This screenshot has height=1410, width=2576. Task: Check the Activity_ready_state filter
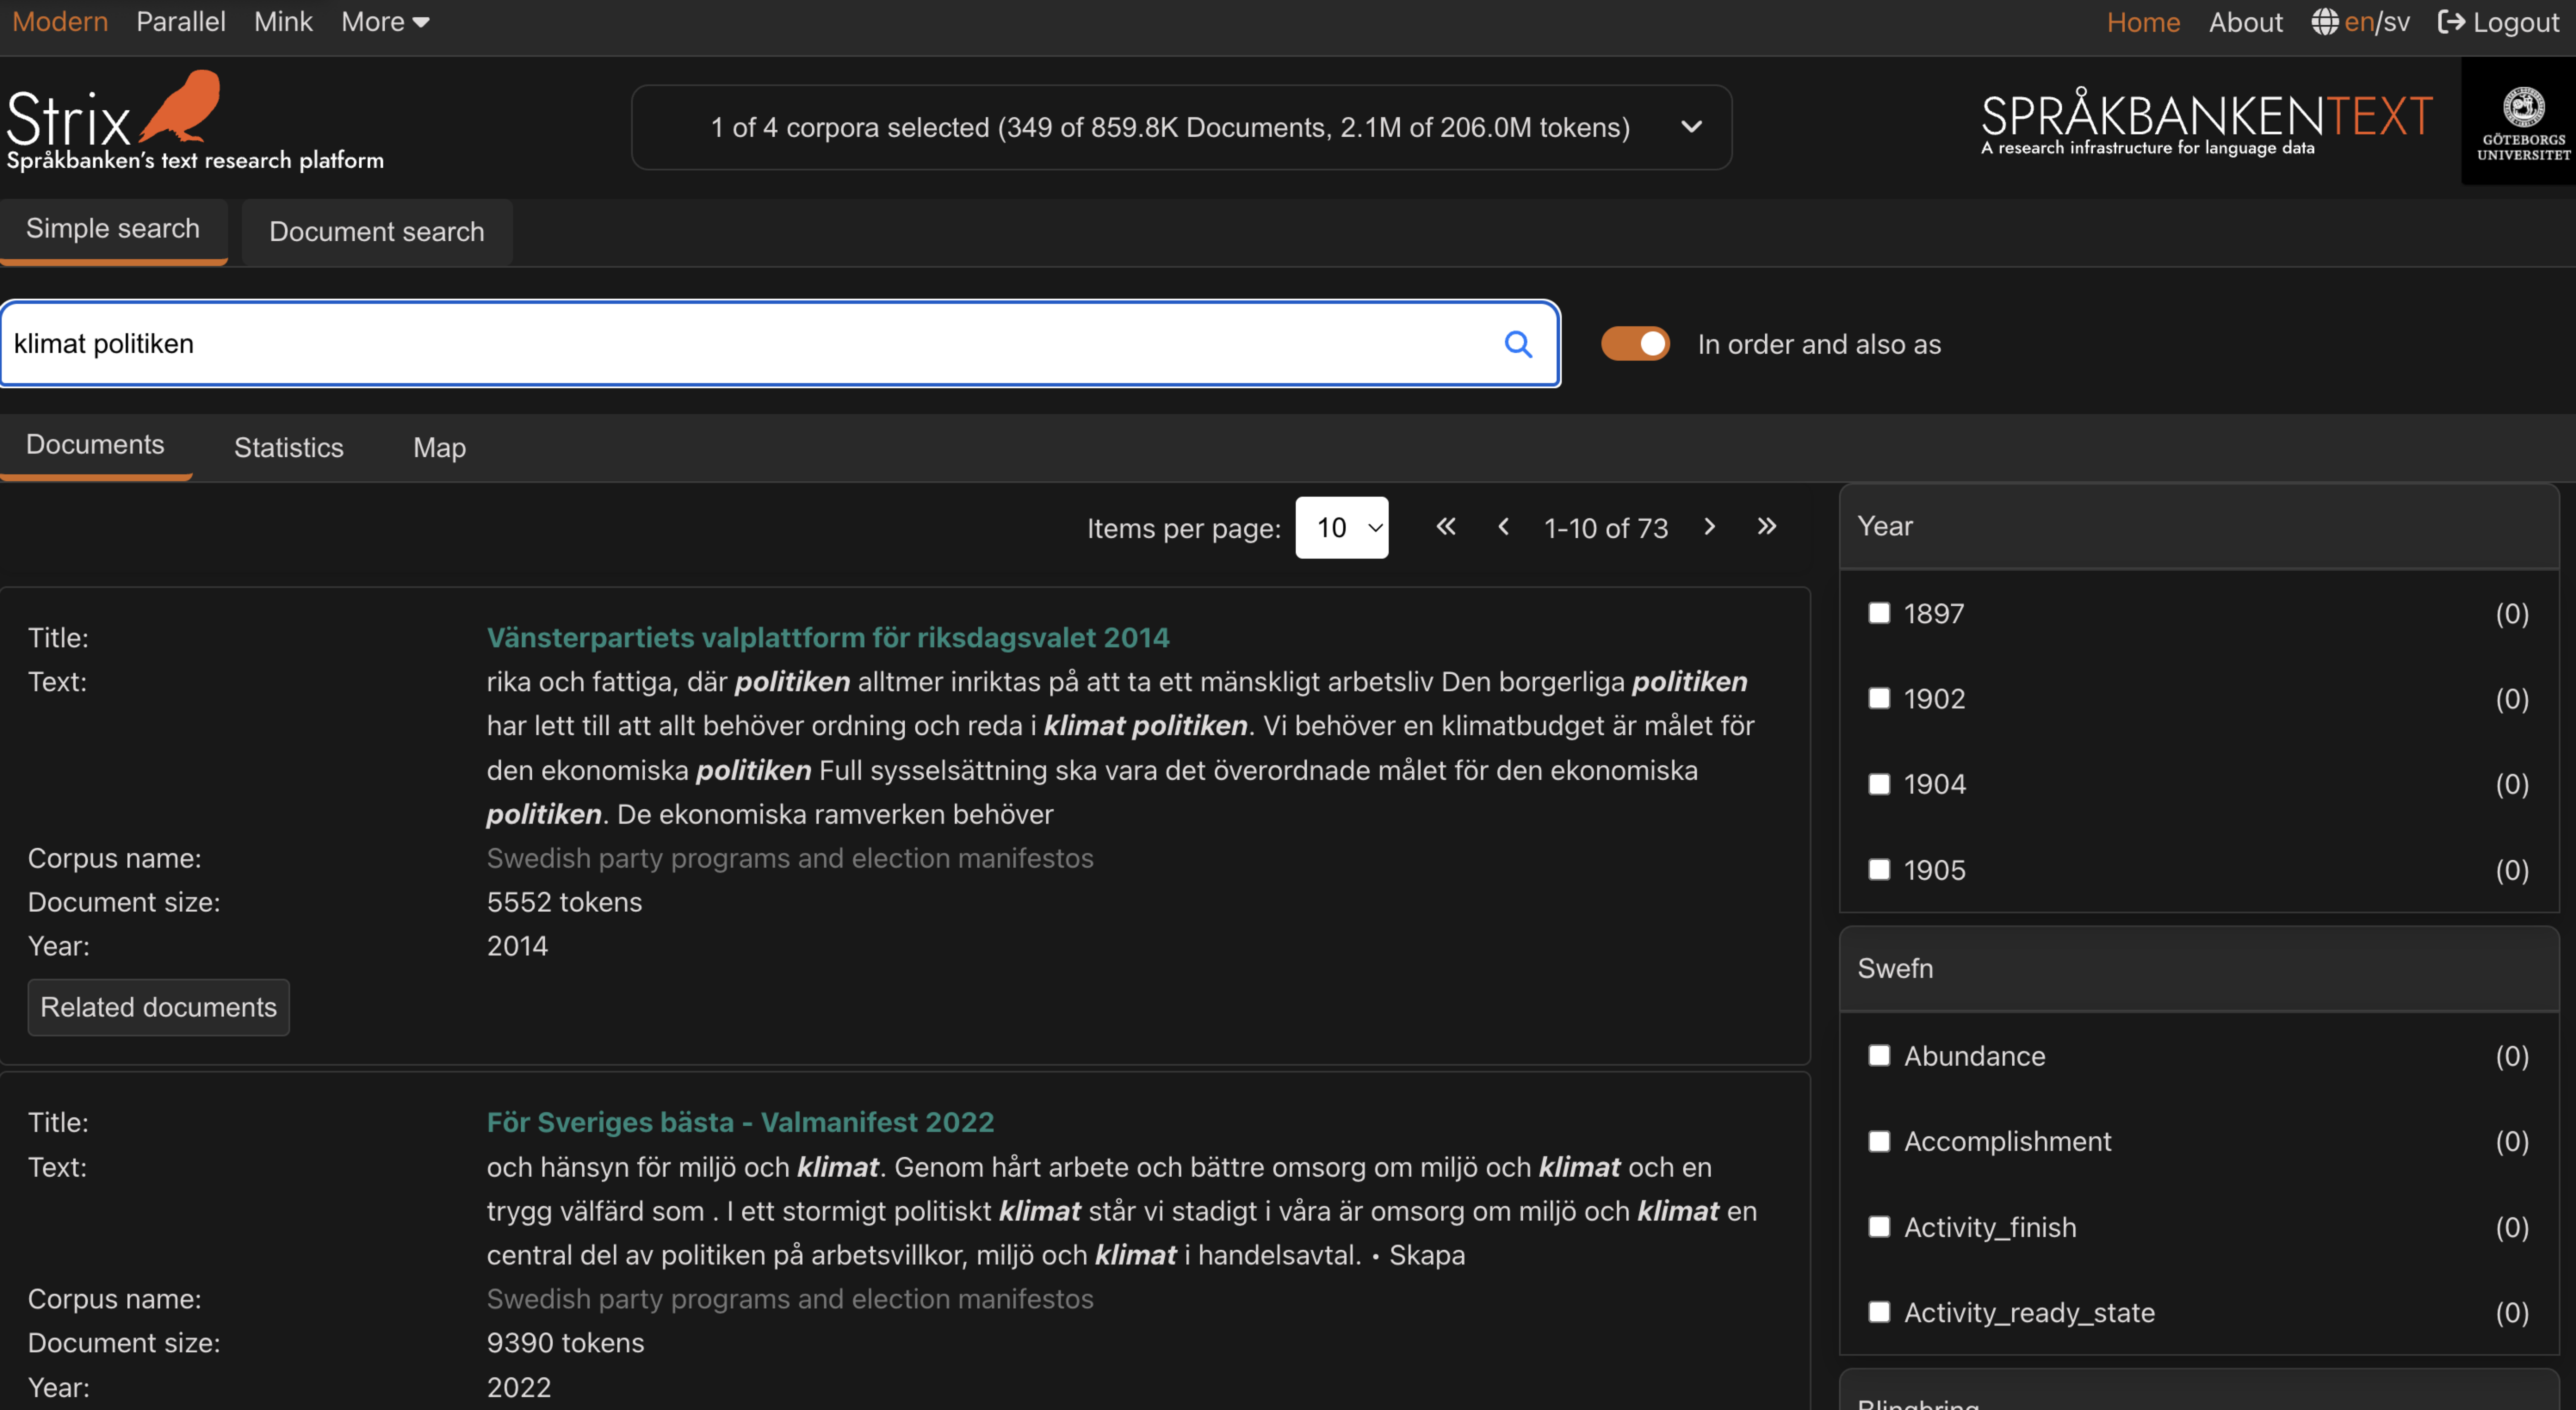[x=1879, y=1312]
